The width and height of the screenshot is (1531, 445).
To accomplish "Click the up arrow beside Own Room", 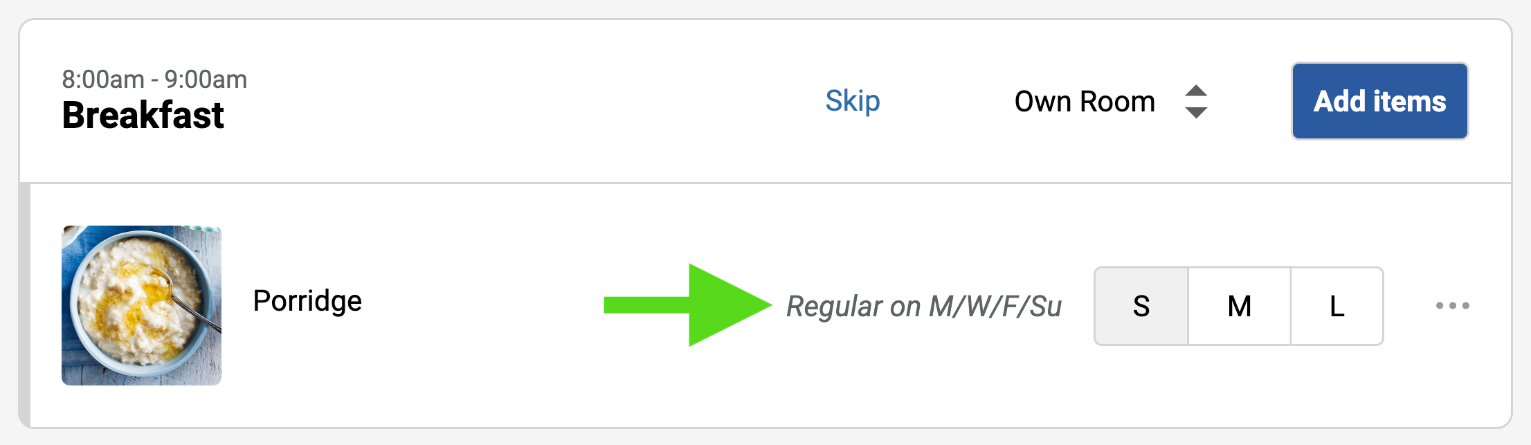I will 1196,91.
